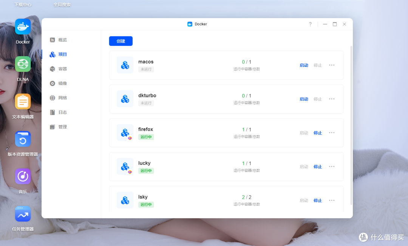
Task: Click the disabled 停止 link for macos
Action: pos(318,65)
